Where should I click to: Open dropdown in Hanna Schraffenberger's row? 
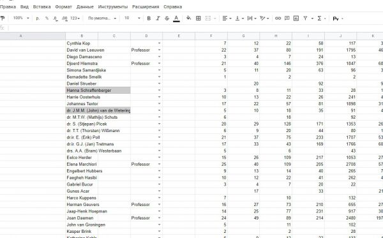(159, 91)
